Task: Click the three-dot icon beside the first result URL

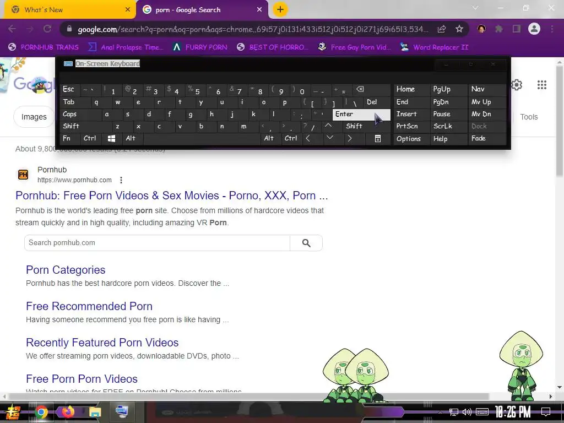Action: tap(121, 180)
